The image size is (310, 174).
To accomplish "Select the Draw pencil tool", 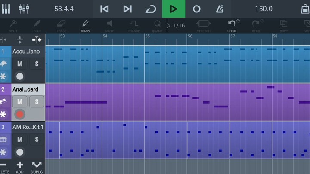I will (85, 25).
